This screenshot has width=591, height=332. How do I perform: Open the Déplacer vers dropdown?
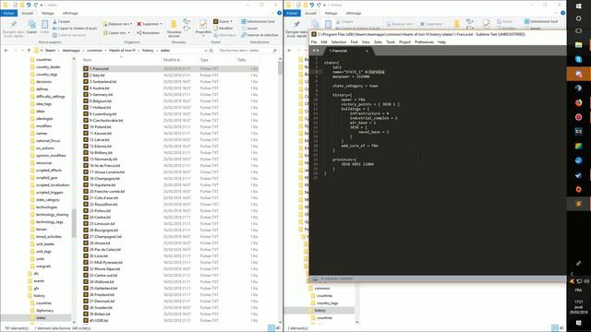117,24
